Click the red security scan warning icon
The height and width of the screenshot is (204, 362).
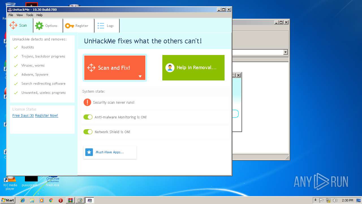pos(87,102)
